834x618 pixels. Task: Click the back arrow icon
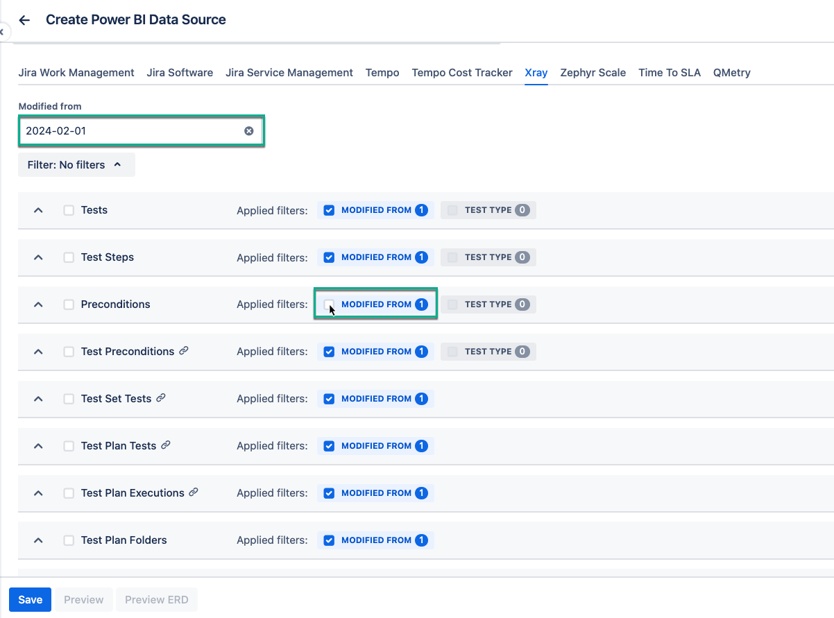(24, 20)
